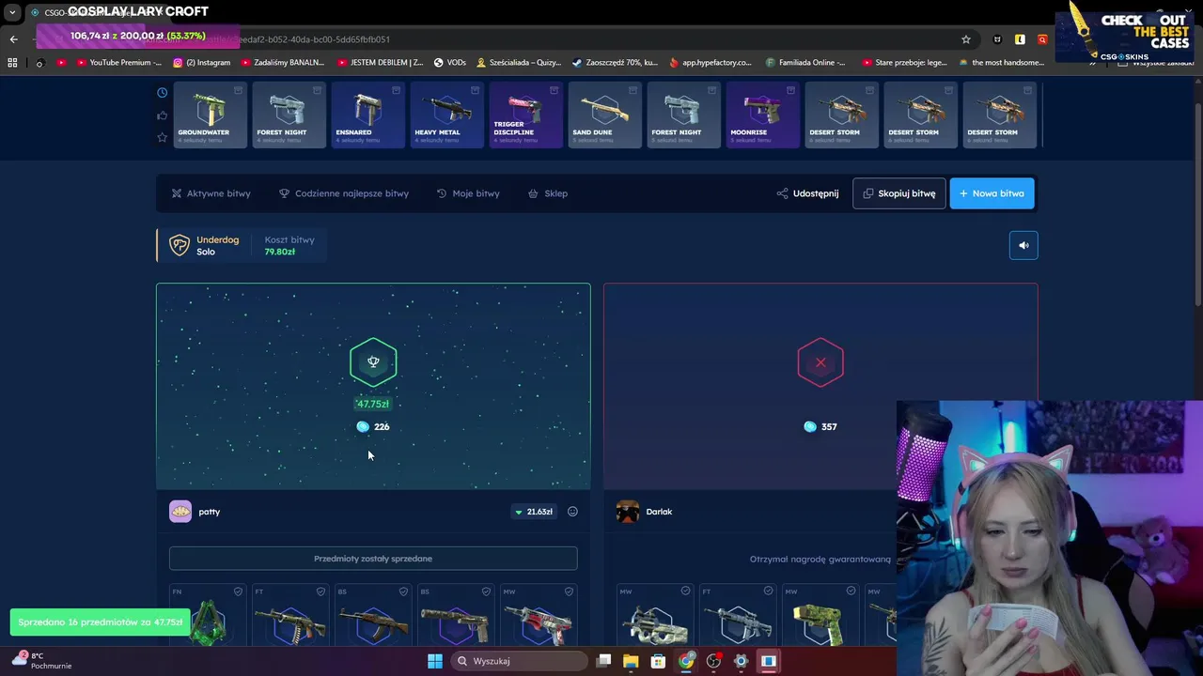Click the trophy winner hexagon icon
The height and width of the screenshot is (676, 1203).
[x=373, y=362]
